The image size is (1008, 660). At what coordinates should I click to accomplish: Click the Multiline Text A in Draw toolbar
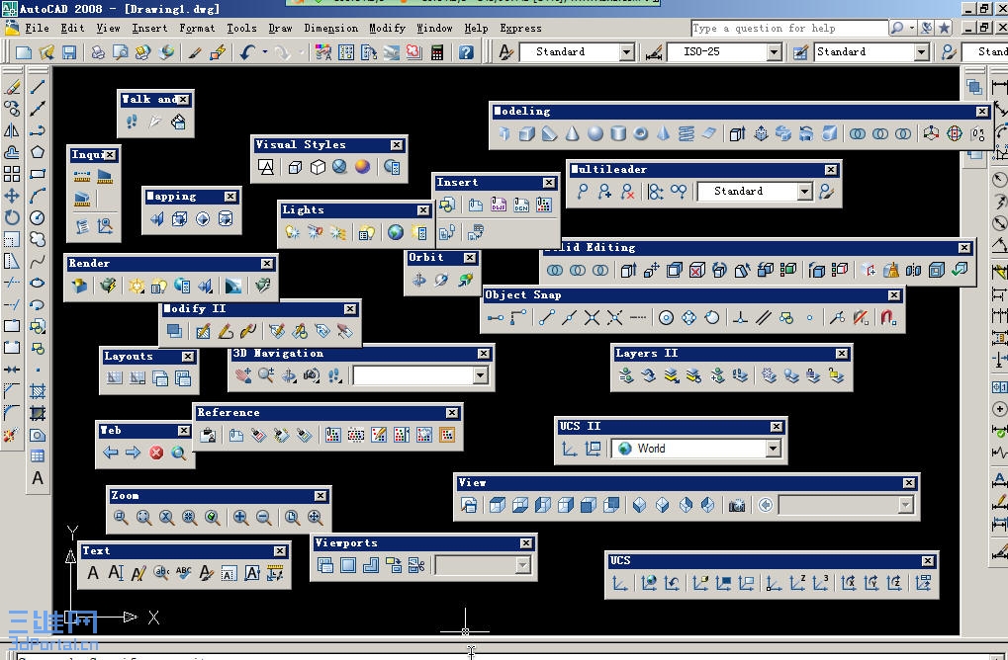pyautogui.click(x=38, y=478)
